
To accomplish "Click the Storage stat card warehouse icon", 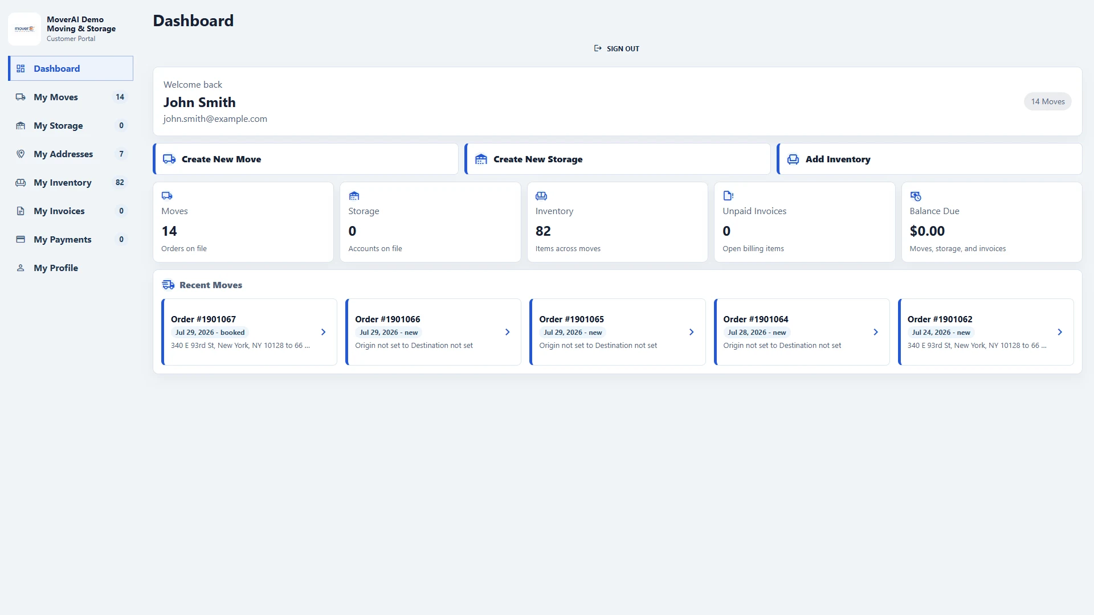I will (354, 195).
